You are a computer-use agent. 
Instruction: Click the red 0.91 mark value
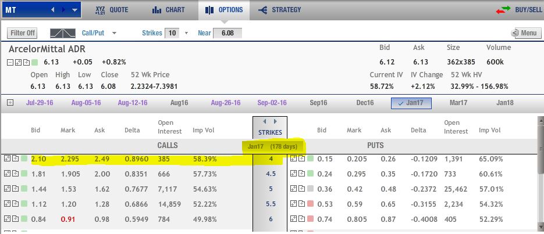68,219
